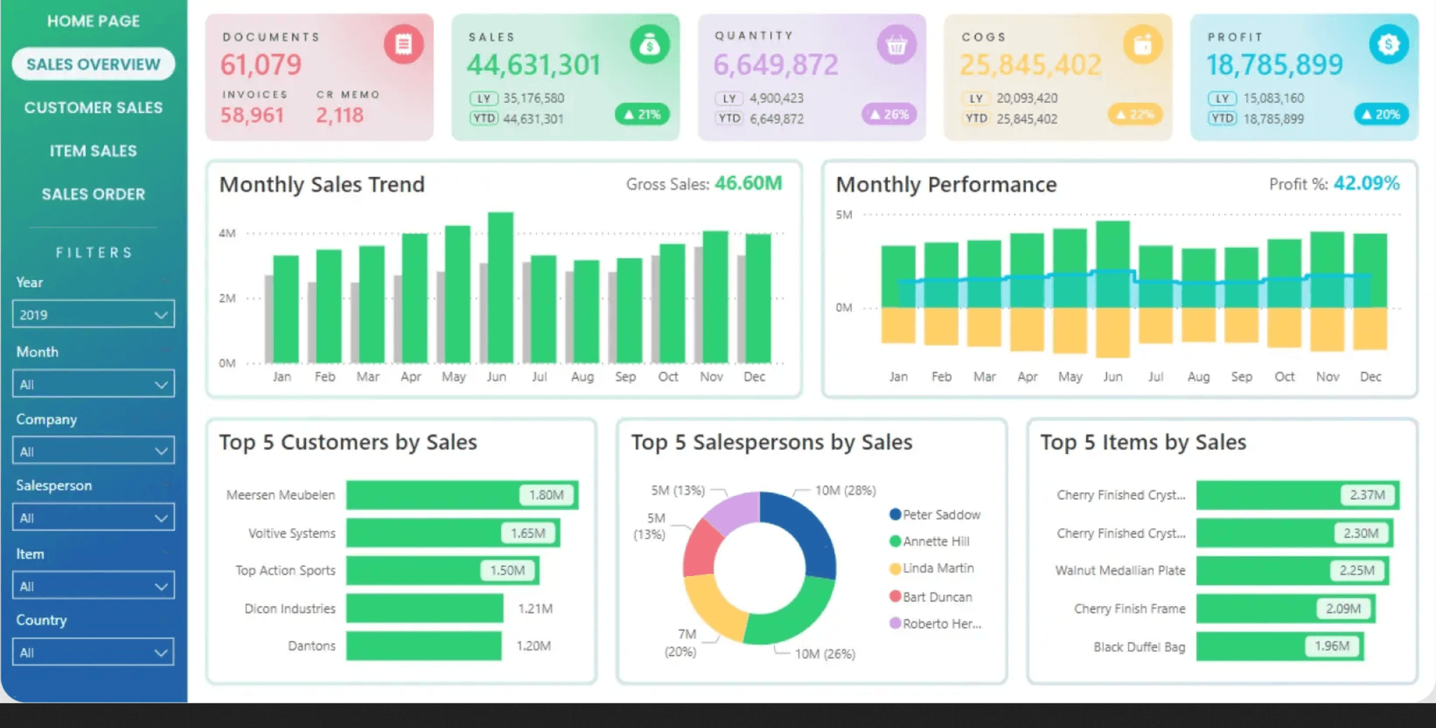Open Sales Order page
The width and height of the screenshot is (1436, 728).
(x=93, y=195)
